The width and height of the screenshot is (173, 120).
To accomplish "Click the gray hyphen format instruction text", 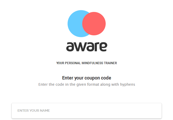I will coord(87,84).
